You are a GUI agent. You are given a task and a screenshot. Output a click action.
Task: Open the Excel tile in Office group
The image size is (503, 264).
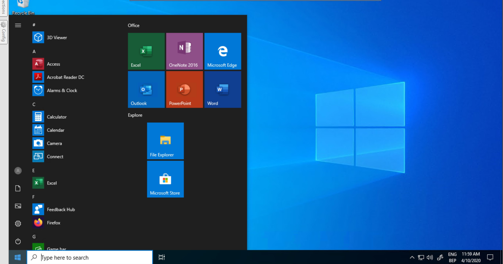click(x=146, y=51)
